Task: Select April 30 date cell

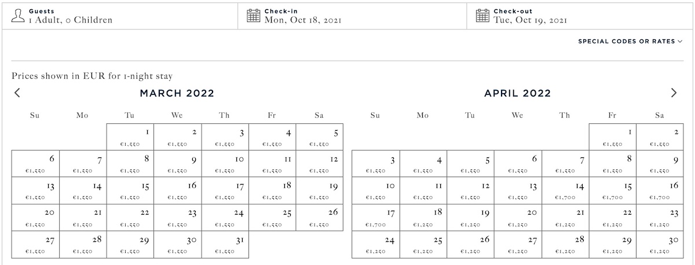Action: point(660,245)
